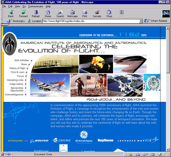The image size is (171, 157).
Task: Open the File menu
Action: click(4, 6)
